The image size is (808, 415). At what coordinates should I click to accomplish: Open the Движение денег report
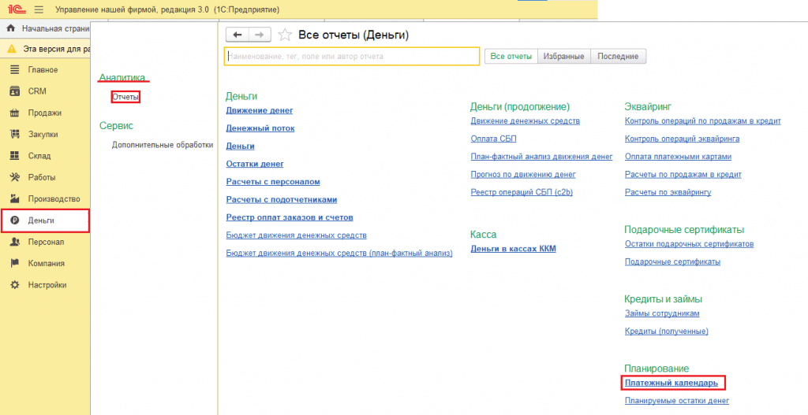[x=259, y=111]
